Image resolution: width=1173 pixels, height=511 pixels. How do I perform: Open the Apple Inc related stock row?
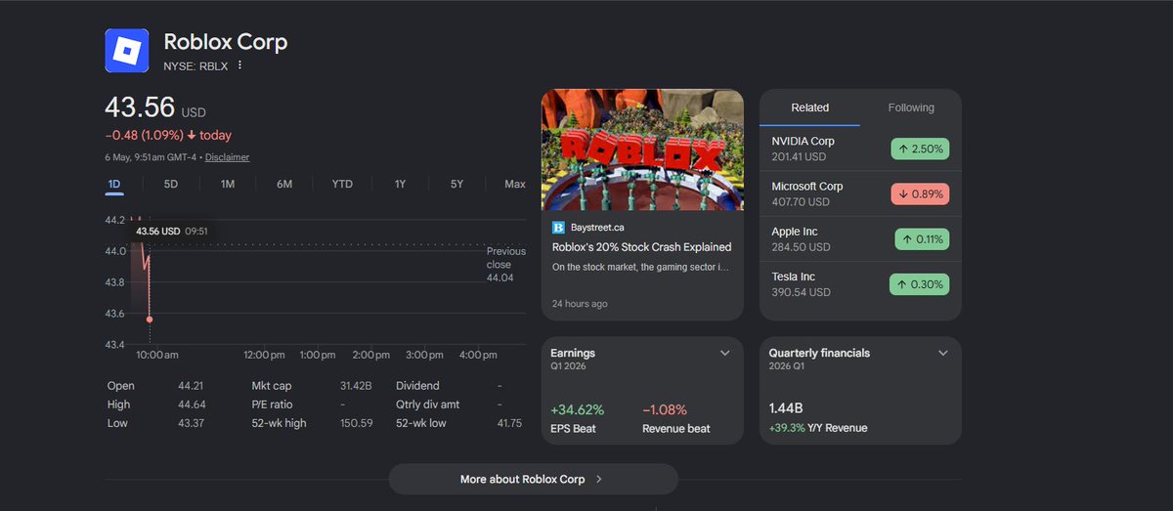pos(860,239)
